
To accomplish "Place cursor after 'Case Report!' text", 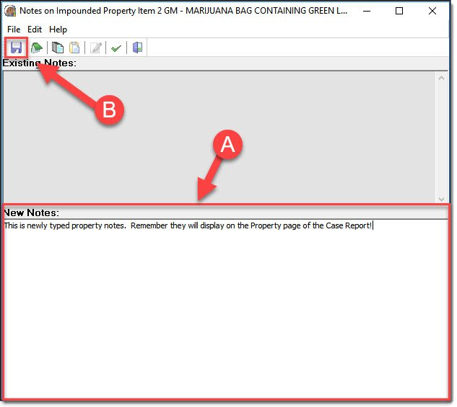I will tap(373, 225).
